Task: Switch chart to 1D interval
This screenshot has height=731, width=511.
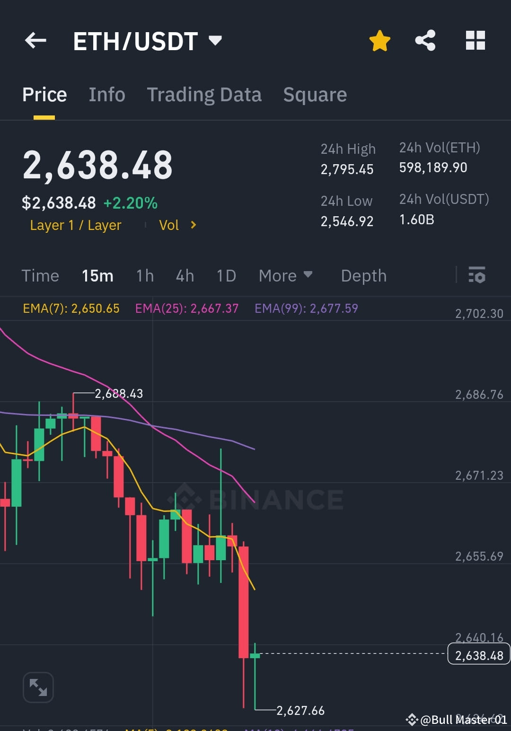Action: pos(226,275)
